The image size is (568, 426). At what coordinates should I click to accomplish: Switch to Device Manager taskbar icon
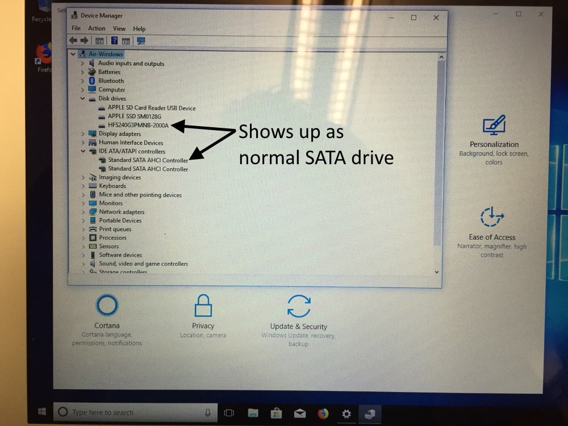[370, 414]
